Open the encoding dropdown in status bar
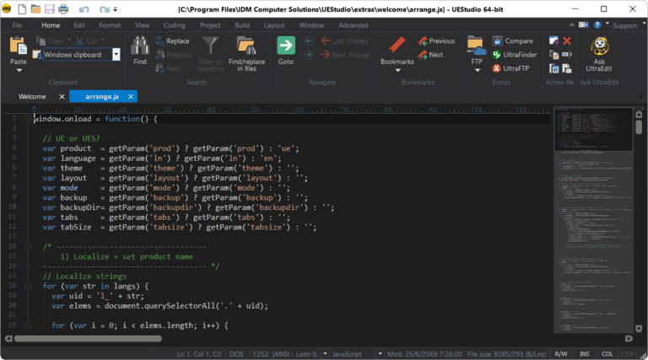 point(325,354)
